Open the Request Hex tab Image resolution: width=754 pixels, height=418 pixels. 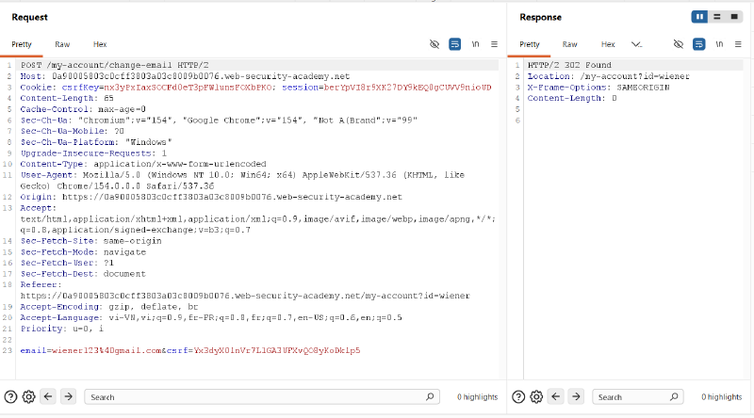click(100, 44)
